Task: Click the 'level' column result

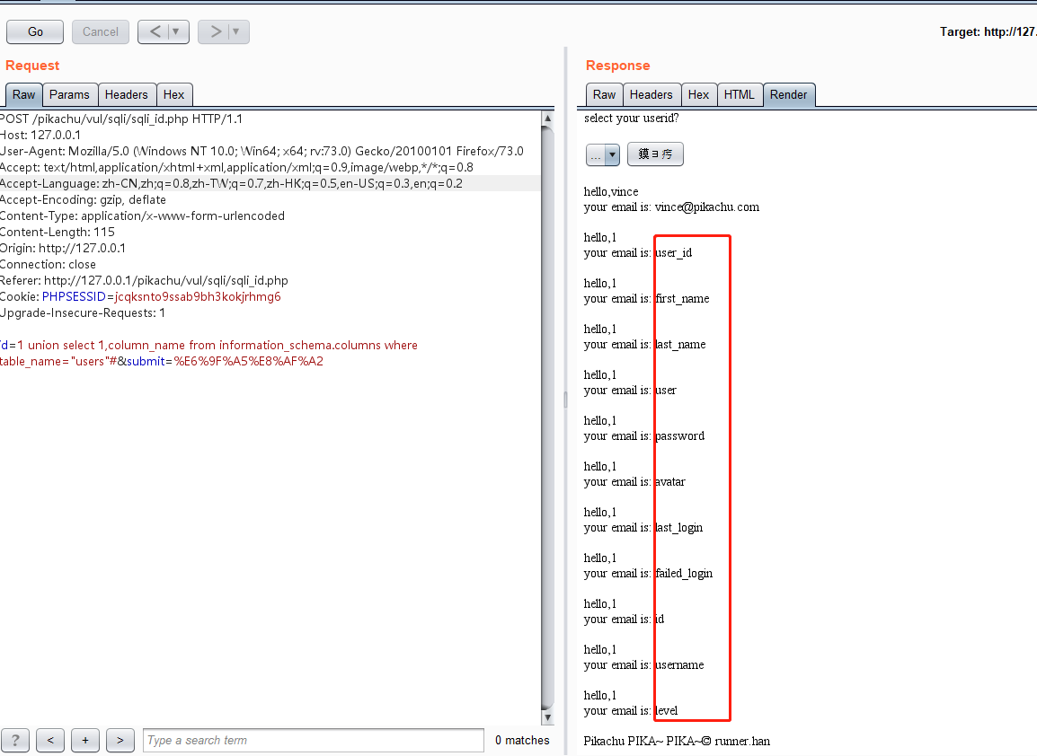Action: pos(666,711)
